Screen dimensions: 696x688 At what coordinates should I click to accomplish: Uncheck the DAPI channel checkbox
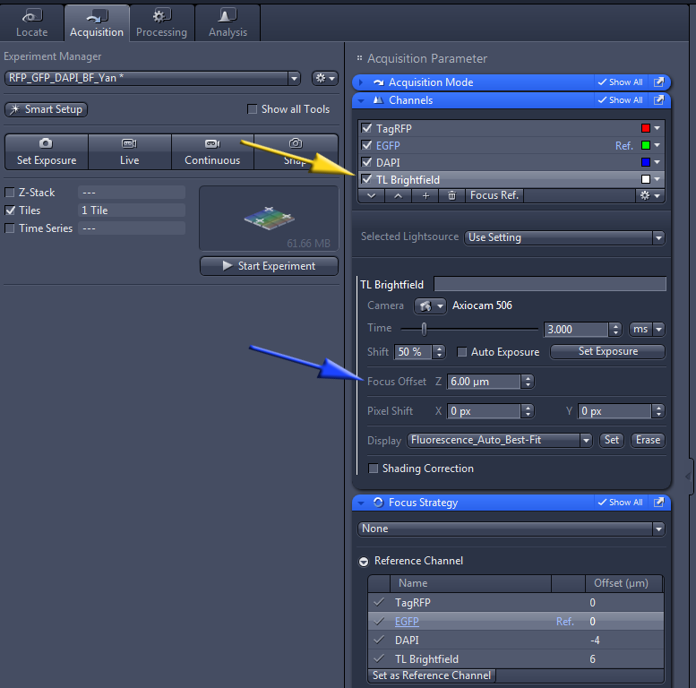coord(366,162)
